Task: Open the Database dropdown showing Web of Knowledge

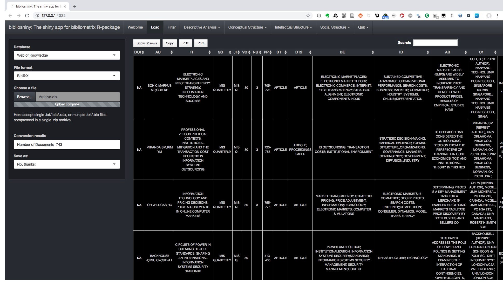Action: coord(67,55)
